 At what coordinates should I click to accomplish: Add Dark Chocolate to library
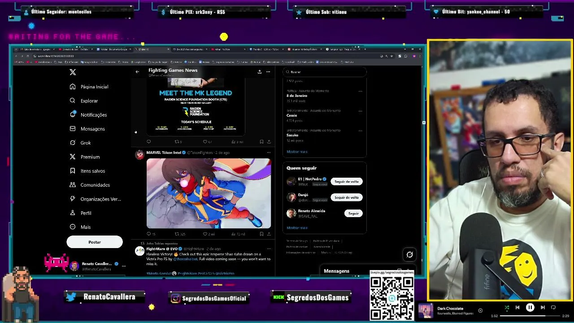pos(480,310)
